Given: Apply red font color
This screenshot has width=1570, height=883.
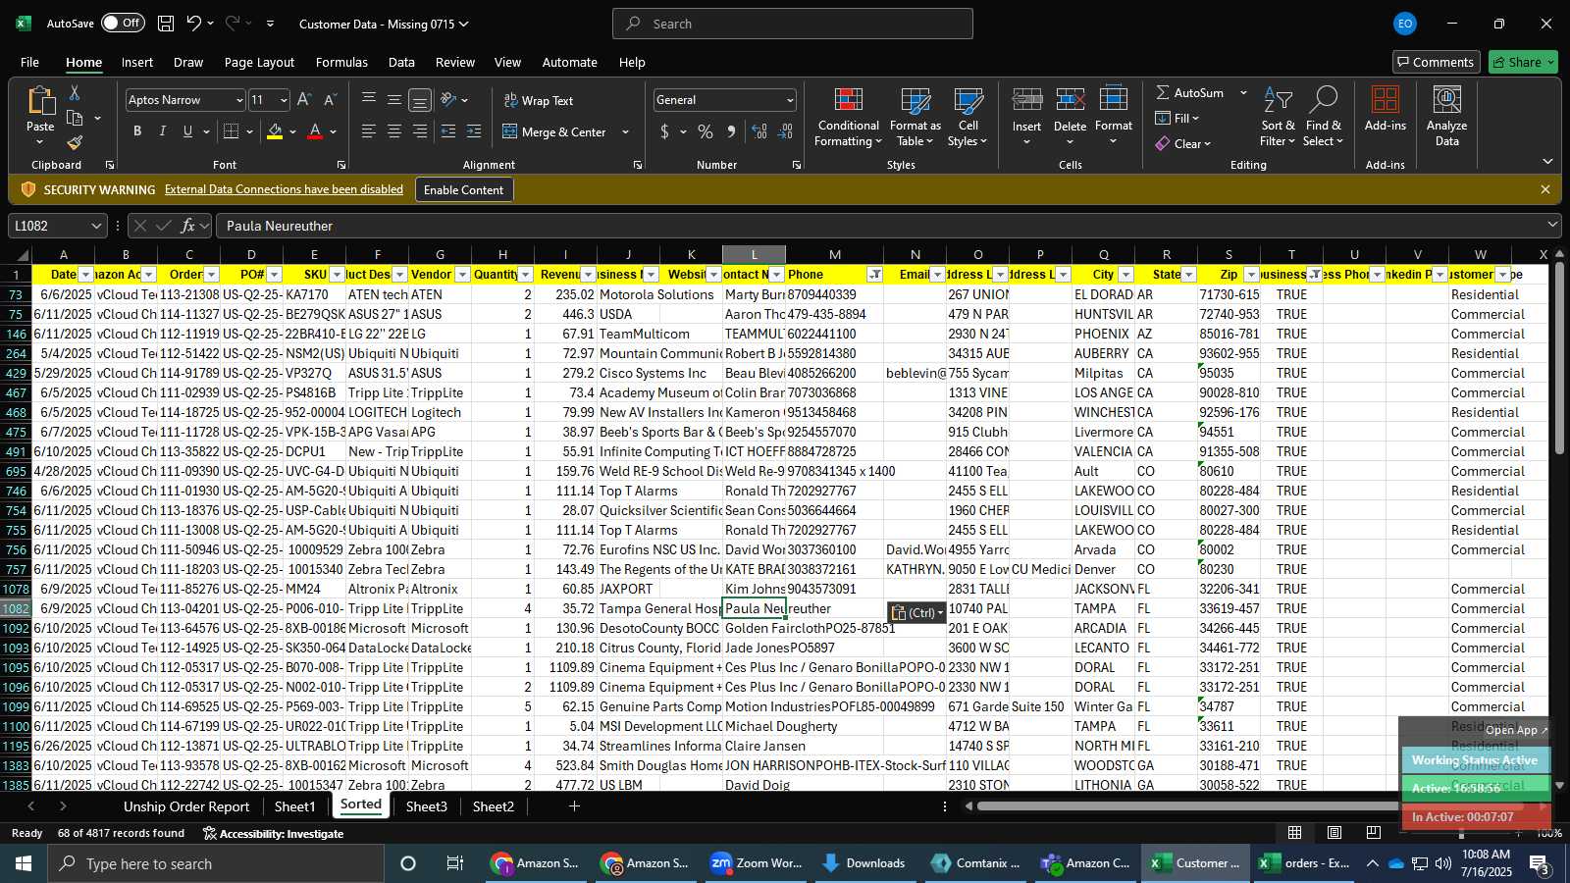Looking at the screenshot, I should [x=315, y=131].
